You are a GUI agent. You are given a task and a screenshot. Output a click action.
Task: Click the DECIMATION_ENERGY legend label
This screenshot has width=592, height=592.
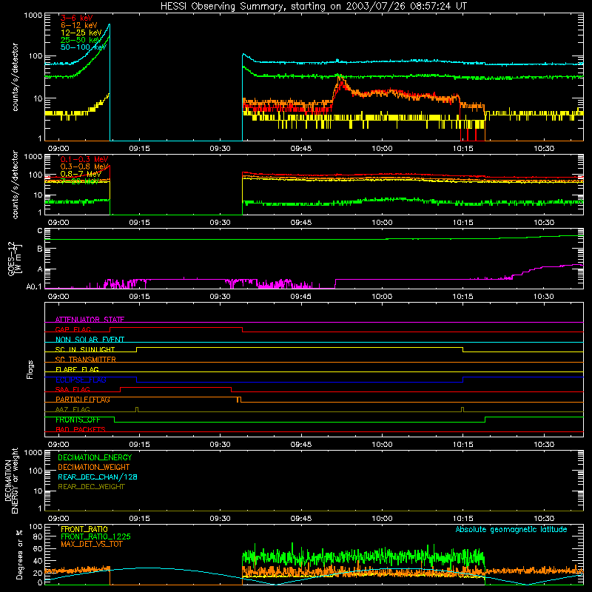click(x=95, y=457)
